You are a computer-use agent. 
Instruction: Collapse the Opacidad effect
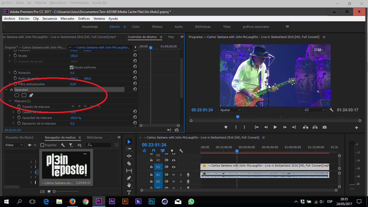pyautogui.click(x=6, y=89)
